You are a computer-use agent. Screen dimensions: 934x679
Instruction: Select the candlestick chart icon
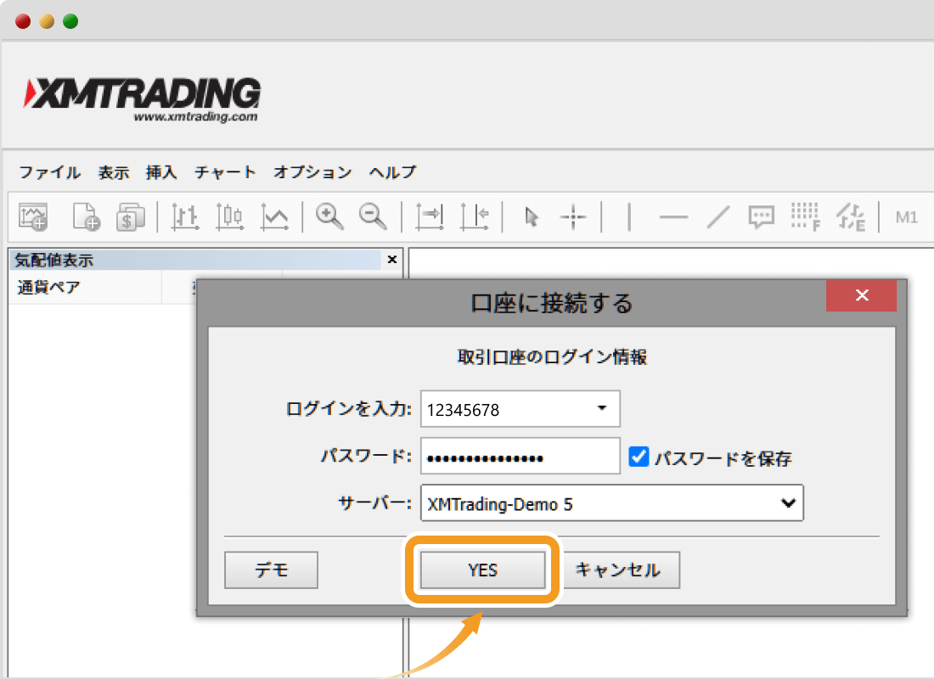pos(230,216)
